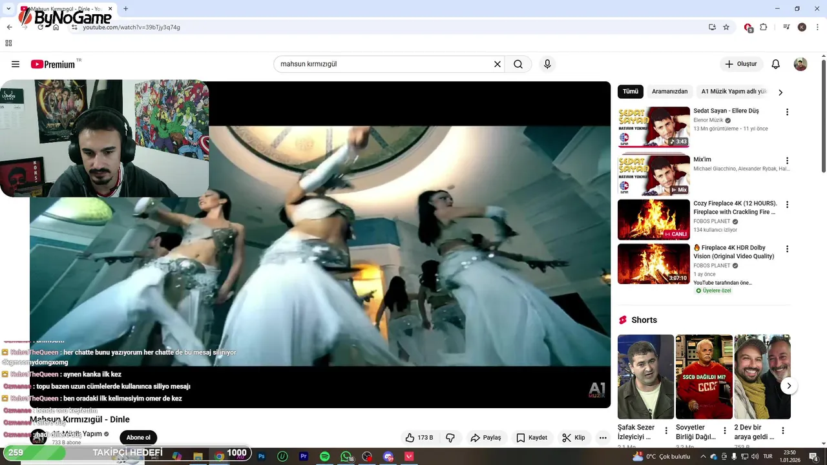Viewport: 827px width, 465px height.
Task: Click the browser address bar URL
Action: (131, 27)
